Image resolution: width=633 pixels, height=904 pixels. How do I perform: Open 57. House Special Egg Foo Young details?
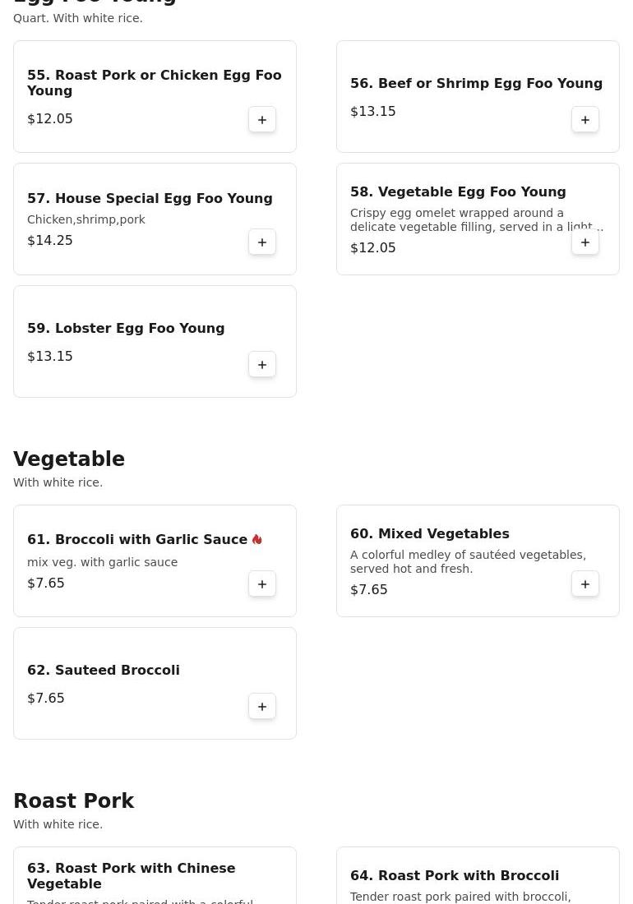(x=150, y=198)
